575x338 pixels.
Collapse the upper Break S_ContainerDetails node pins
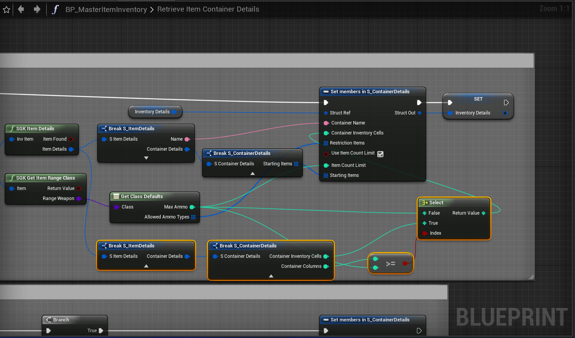252,173
